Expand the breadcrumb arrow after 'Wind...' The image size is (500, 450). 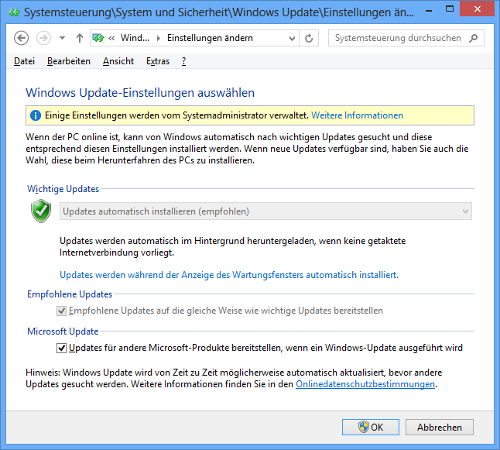159,38
